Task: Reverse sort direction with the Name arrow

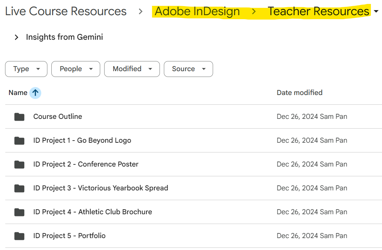Action: pyautogui.click(x=35, y=93)
